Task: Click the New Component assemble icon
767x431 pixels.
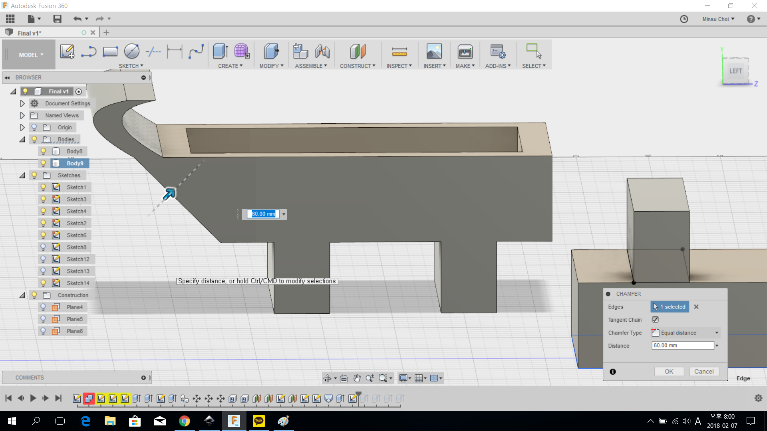Action: pos(300,51)
